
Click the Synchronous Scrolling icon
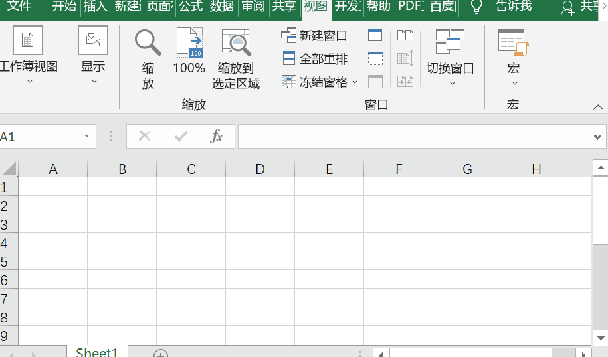click(x=405, y=58)
